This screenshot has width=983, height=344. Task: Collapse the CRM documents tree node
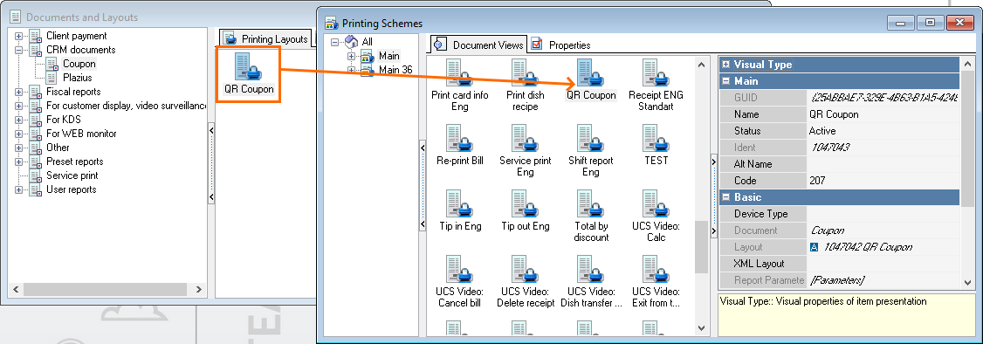[x=19, y=50]
